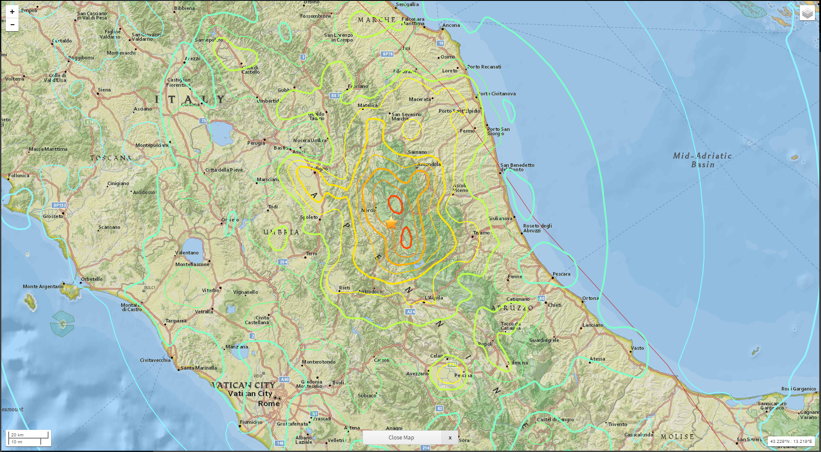Click the Rome city label
This screenshot has width=821, height=452.
point(269,403)
